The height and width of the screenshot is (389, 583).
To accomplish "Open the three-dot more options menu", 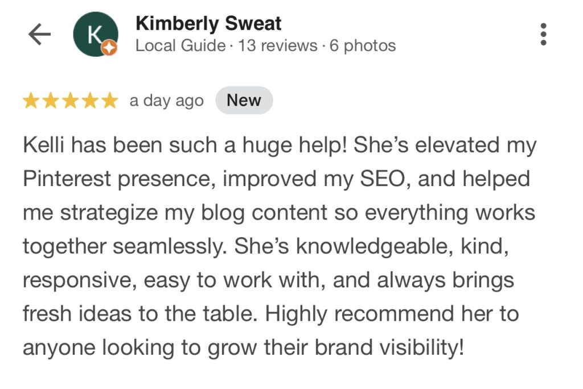I will (x=544, y=35).
